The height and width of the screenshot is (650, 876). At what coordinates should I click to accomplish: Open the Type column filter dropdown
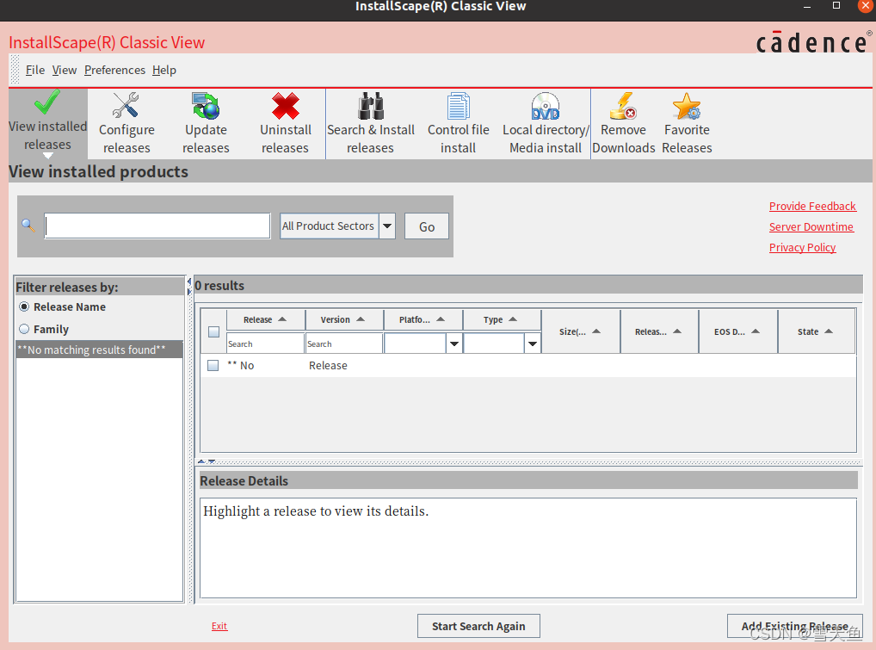533,344
